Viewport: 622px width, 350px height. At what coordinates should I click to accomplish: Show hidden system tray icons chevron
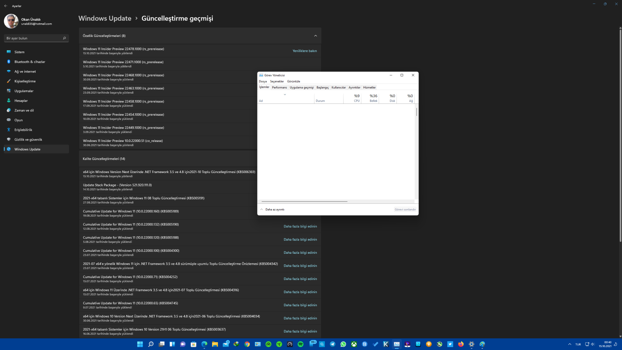pos(570,344)
